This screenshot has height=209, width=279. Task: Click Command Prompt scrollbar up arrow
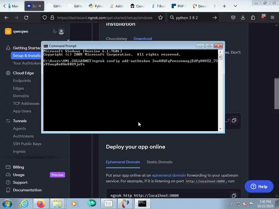[x=220, y=52]
